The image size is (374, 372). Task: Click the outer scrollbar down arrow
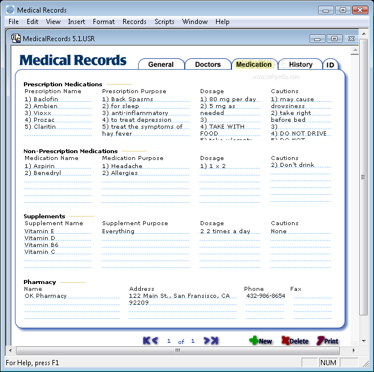tap(364, 341)
